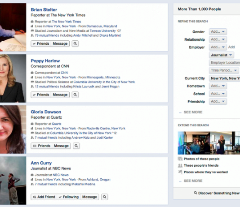Open Minneapolis, Minnesota hometown link
The width and height of the screenshot is (240, 207).
103,78
